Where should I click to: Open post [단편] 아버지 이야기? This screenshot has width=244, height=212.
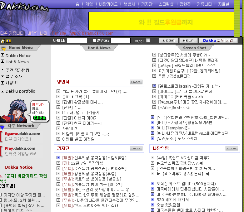pos(80,118)
